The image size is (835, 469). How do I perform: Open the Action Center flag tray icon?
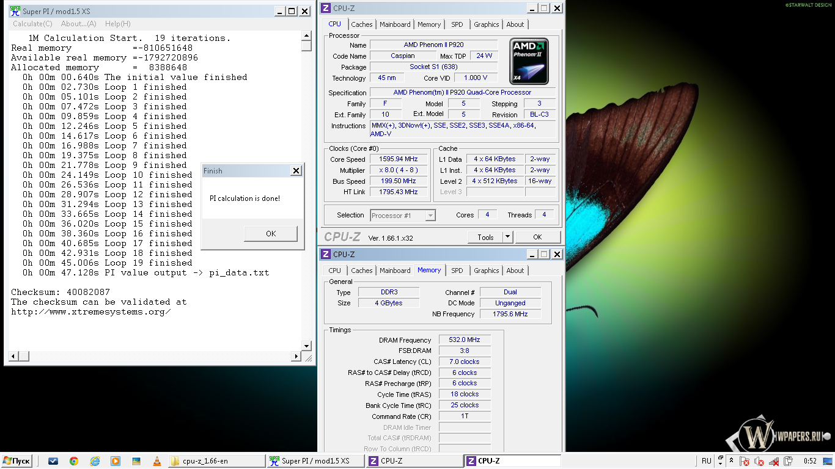(x=745, y=461)
